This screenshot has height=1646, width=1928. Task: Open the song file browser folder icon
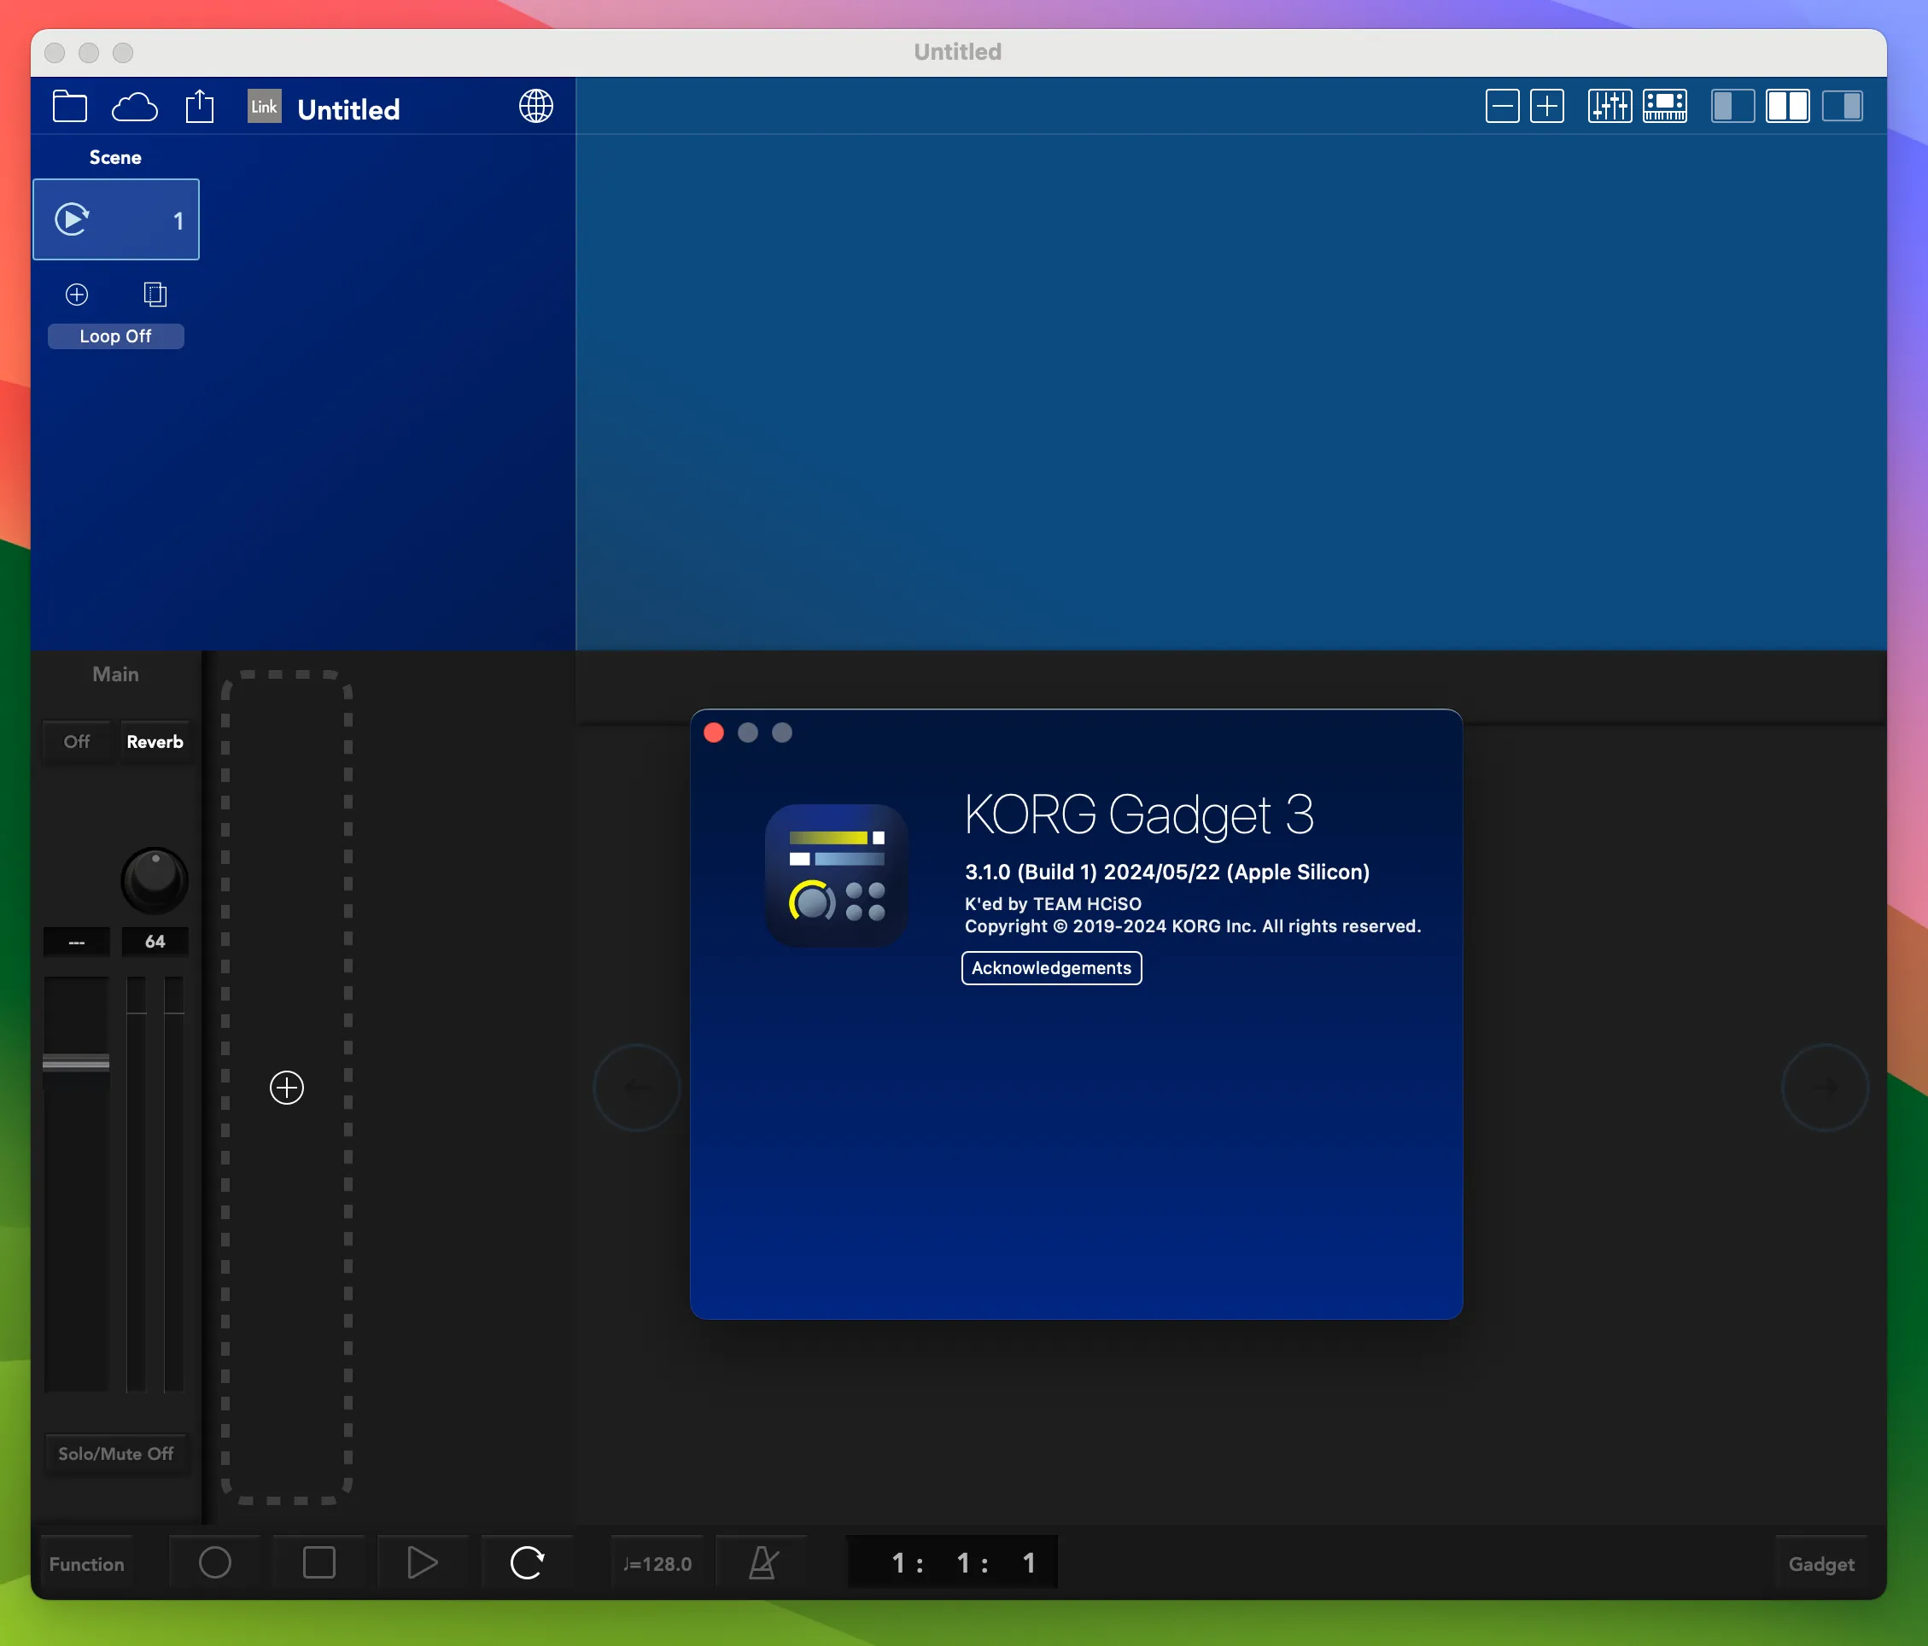pos(70,106)
